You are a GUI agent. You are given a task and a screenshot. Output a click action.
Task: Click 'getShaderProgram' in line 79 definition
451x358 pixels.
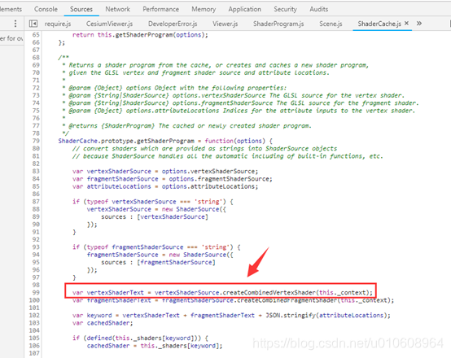165,141
